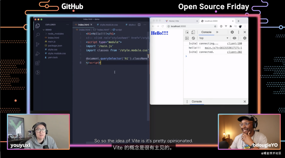Open client:202 source link
Viewport: 285px width, 158px height.
pos(235,52)
